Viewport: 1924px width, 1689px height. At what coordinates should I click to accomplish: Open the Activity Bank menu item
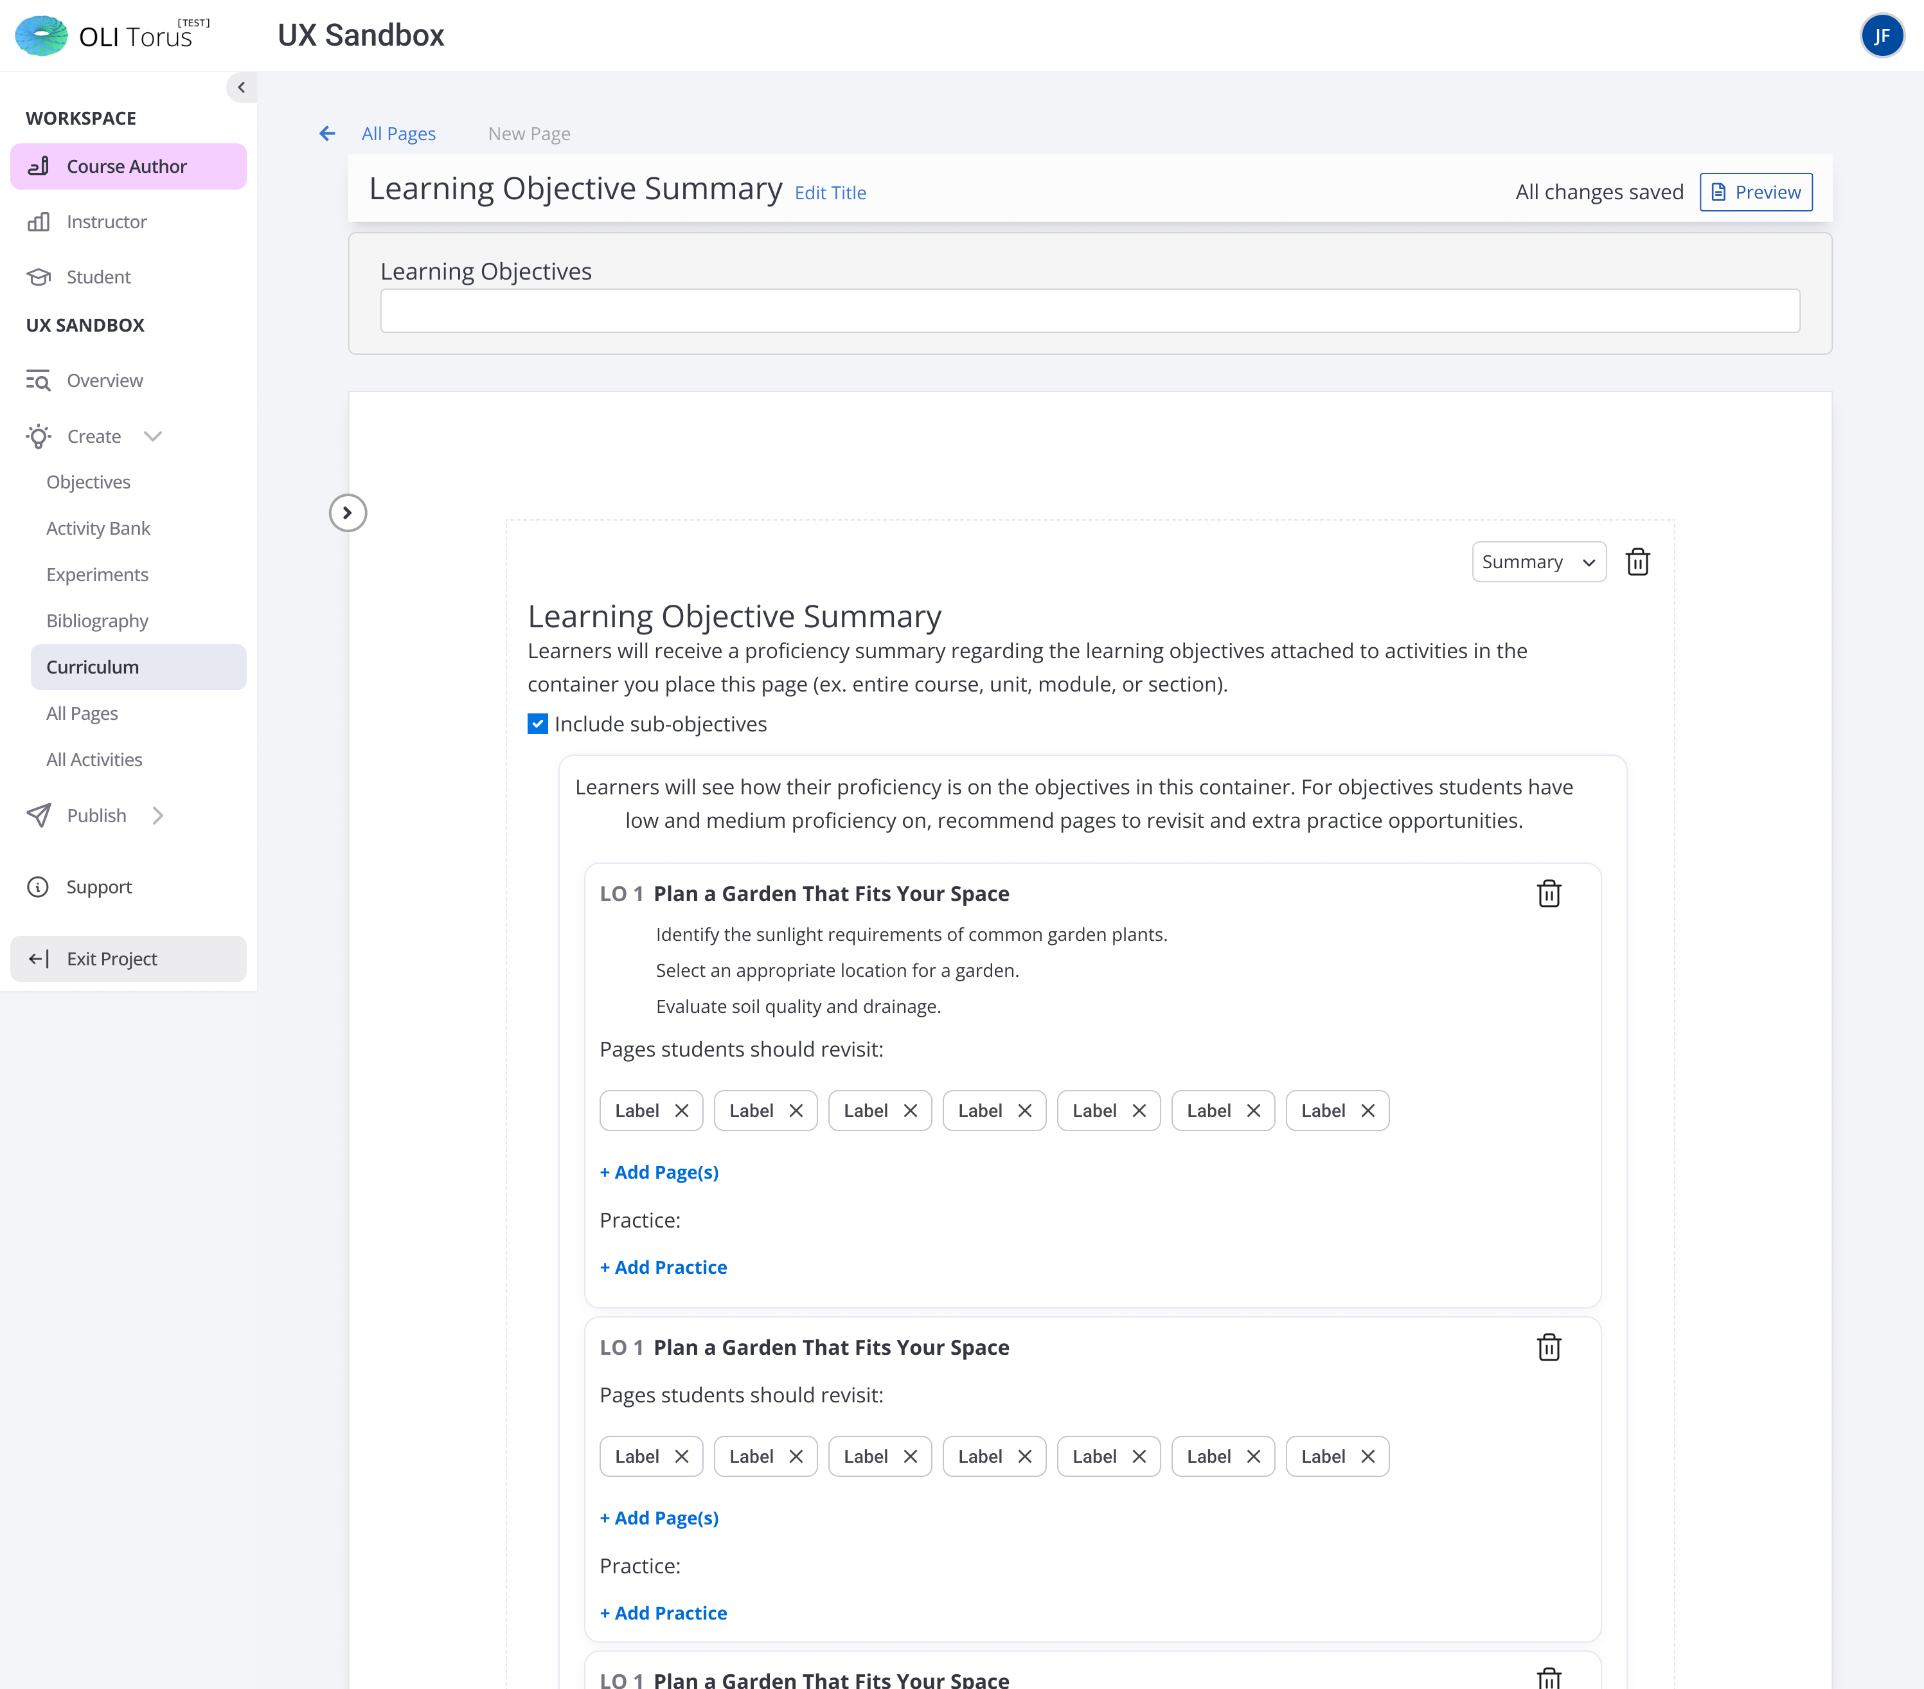pyautogui.click(x=98, y=528)
